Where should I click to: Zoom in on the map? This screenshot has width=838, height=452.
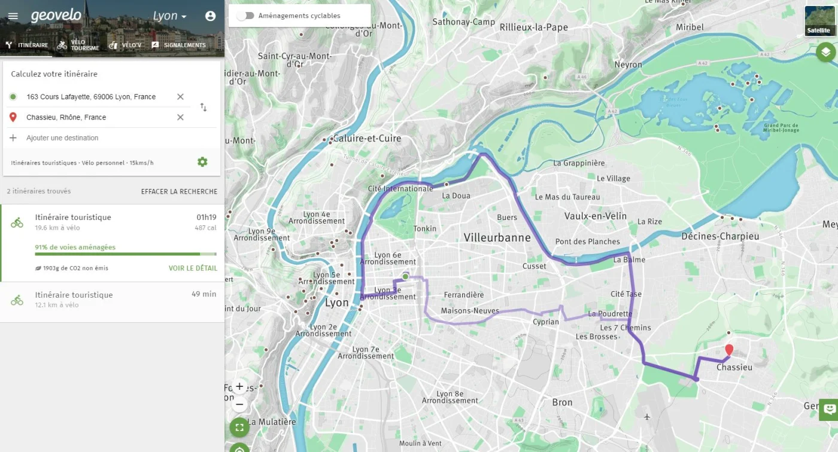239,386
